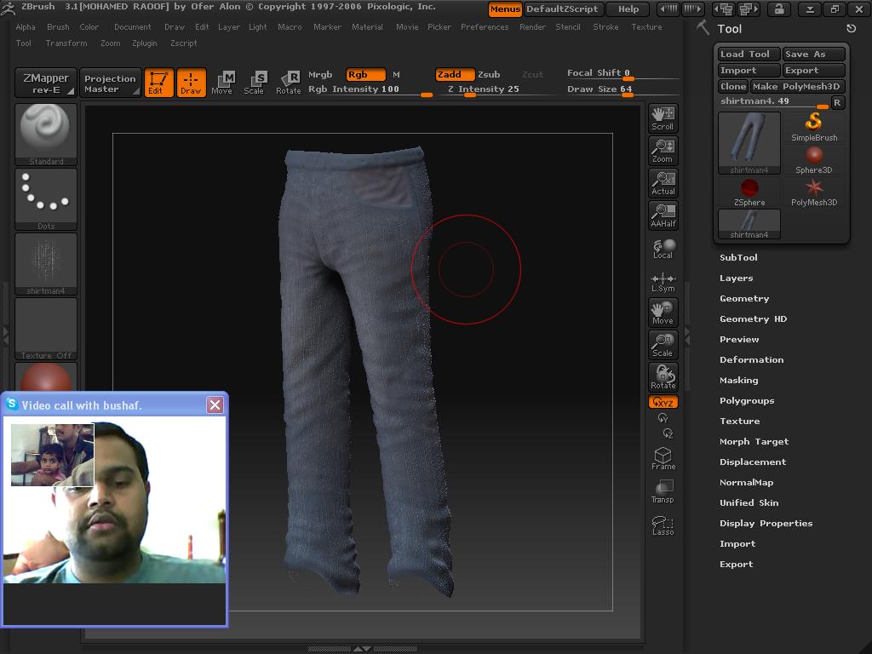This screenshot has width=872, height=654.
Task: Open the Texture Off picker
Action: point(46,329)
